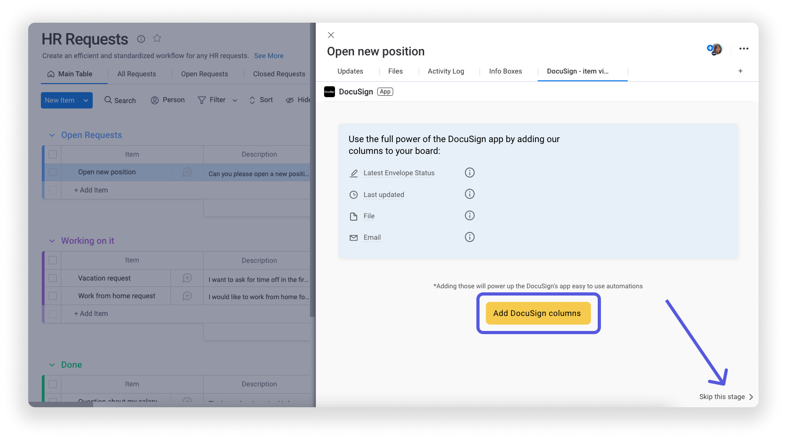
Task: Collapse the Working on it group
Action: pos(51,241)
